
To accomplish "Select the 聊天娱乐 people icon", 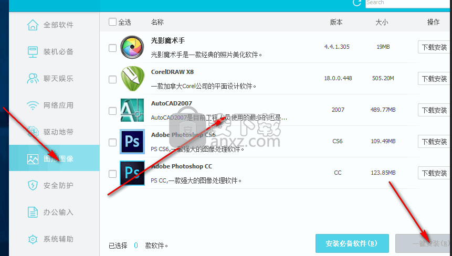I will pyautogui.click(x=33, y=78).
